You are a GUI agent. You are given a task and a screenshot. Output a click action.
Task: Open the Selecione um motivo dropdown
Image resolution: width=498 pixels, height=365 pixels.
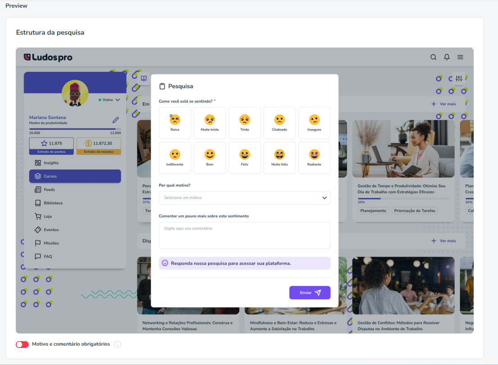[x=244, y=198]
